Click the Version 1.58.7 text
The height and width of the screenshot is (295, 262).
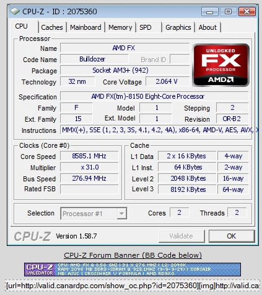coord(76,236)
